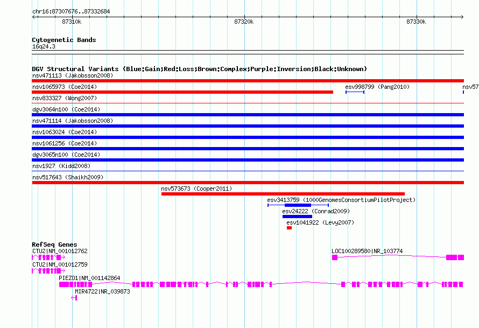Select the thin nsv833327 (Wong2007) line
Screen dimensions: 479x328
pos(248,103)
